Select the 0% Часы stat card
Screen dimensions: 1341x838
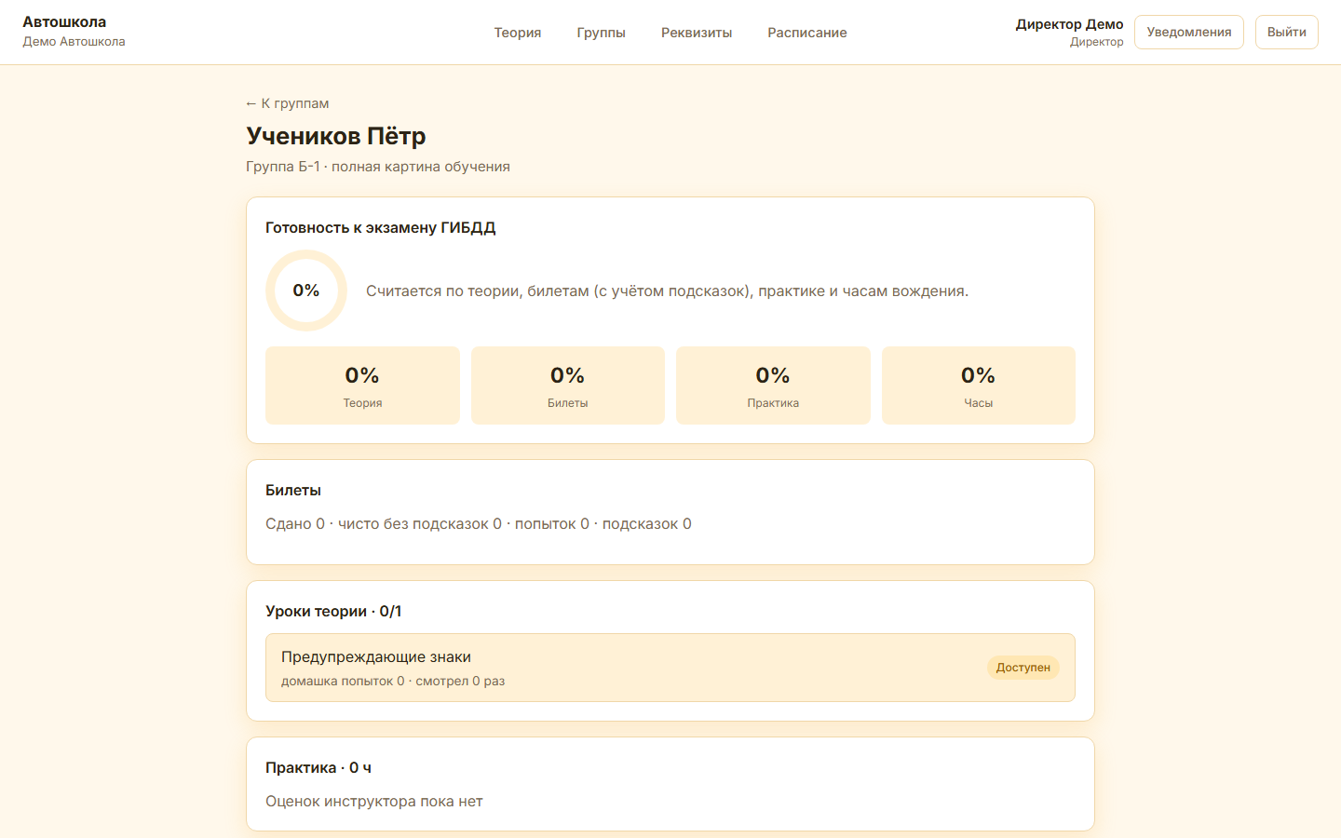pos(979,385)
